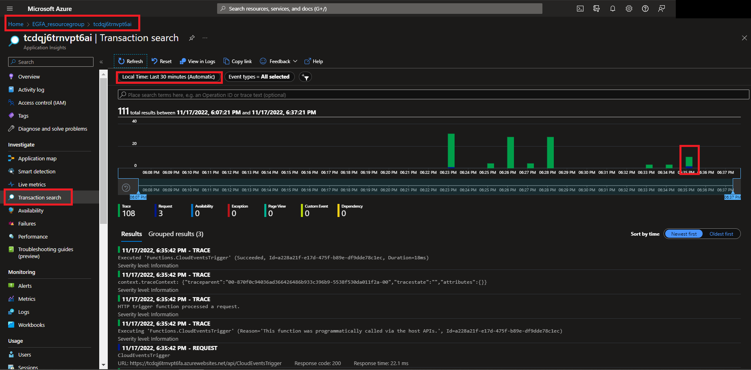The width and height of the screenshot is (751, 370).
Task: Click chart bar at 06:28 PM
Action: click(550, 152)
